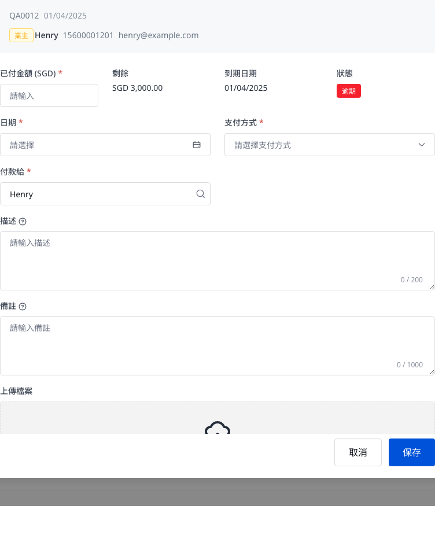Image resolution: width=435 pixels, height=538 pixels.
Task: Click the 逾期 status tag
Action: tap(349, 91)
